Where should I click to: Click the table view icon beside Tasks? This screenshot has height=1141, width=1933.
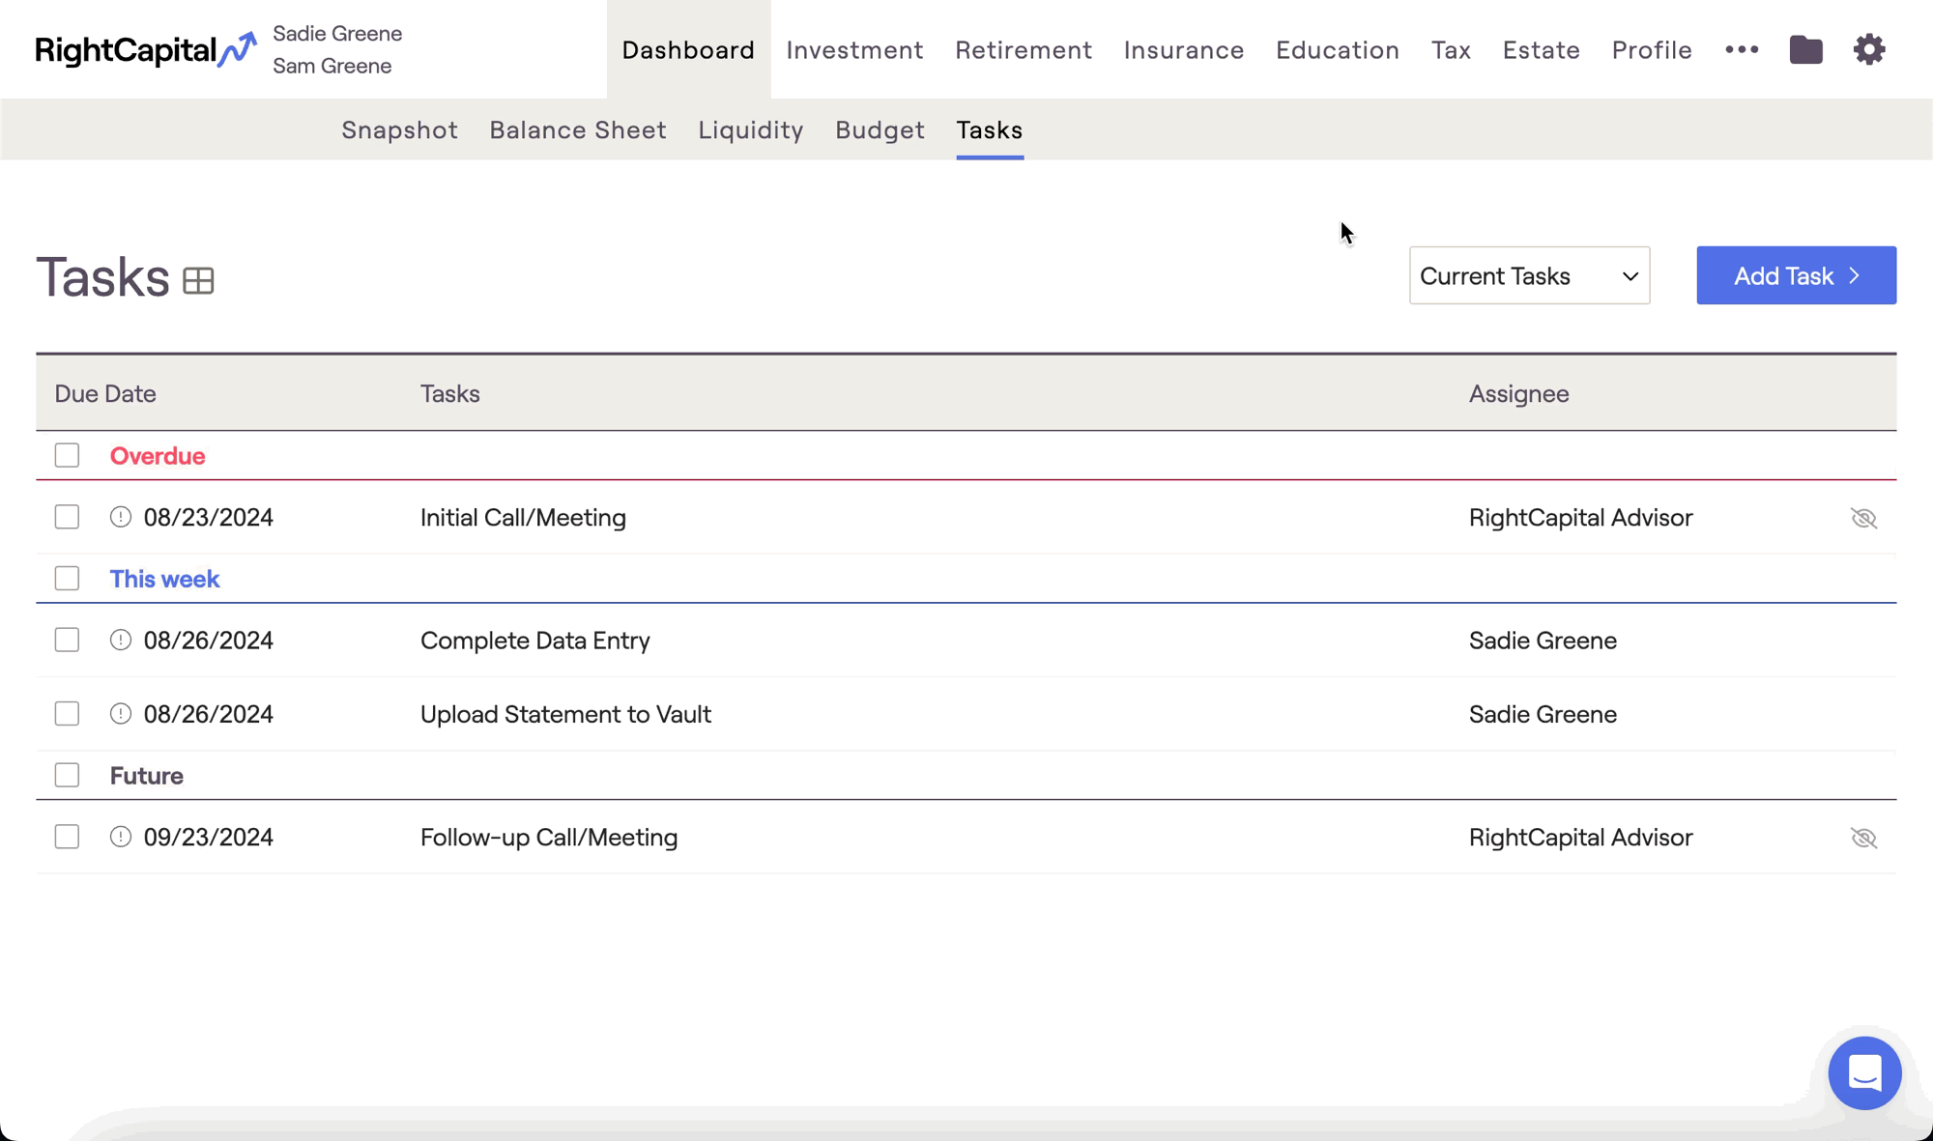[x=198, y=280]
